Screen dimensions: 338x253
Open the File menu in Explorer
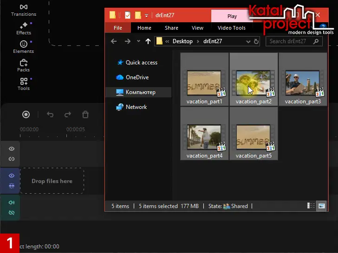click(118, 28)
